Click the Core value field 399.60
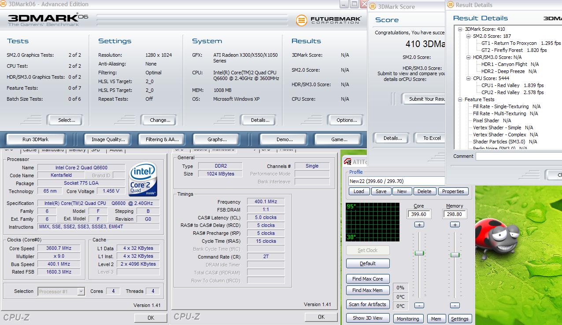The image size is (562, 325). pos(419,214)
